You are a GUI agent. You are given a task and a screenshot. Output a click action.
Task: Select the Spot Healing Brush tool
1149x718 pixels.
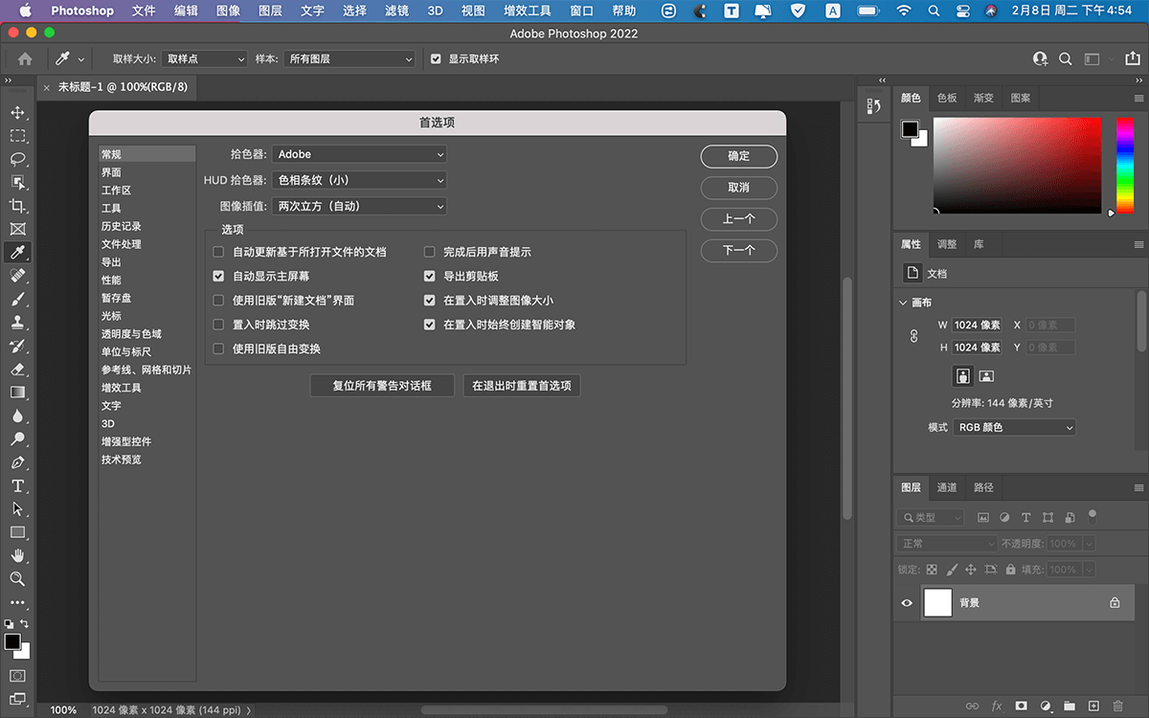17,276
